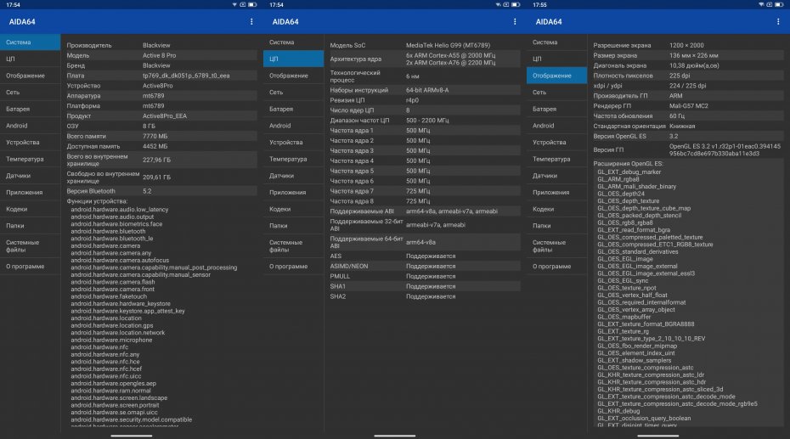Open the three-dot menu on the left screen
This screenshot has height=439, width=790.
tap(251, 21)
